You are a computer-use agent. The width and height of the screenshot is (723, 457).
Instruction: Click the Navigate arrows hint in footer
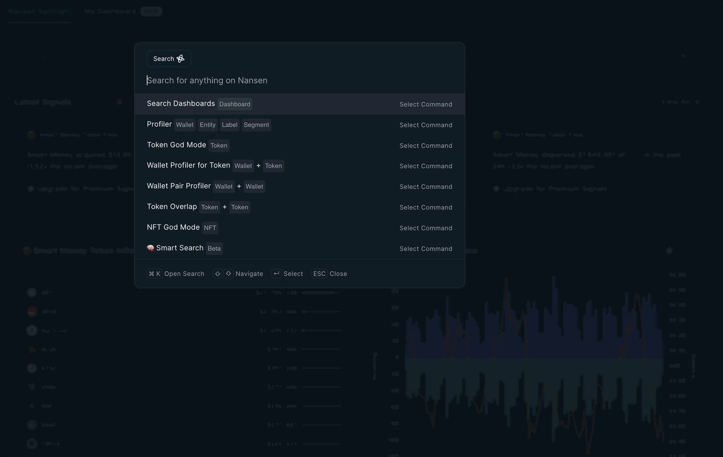click(x=239, y=274)
